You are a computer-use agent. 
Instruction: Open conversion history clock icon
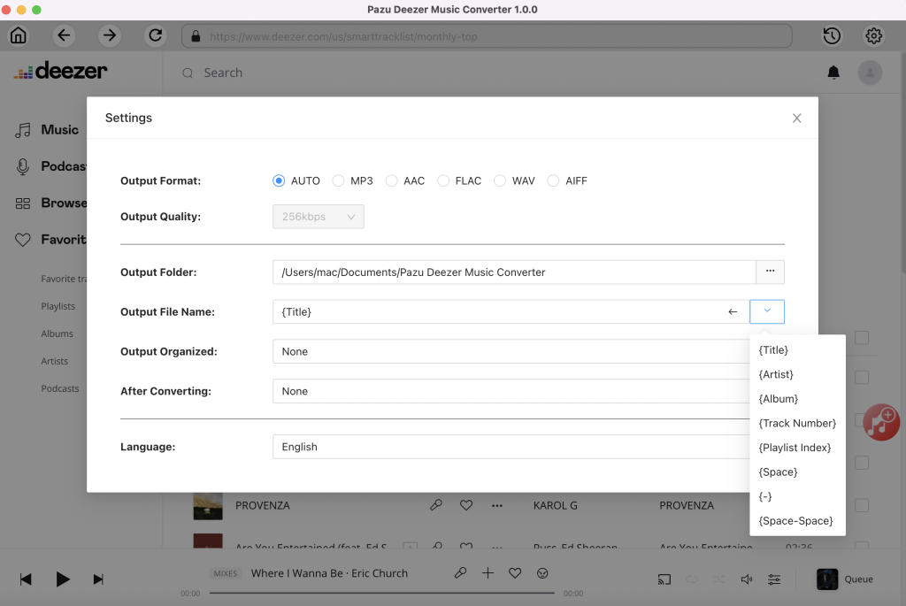pyautogui.click(x=832, y=35)
